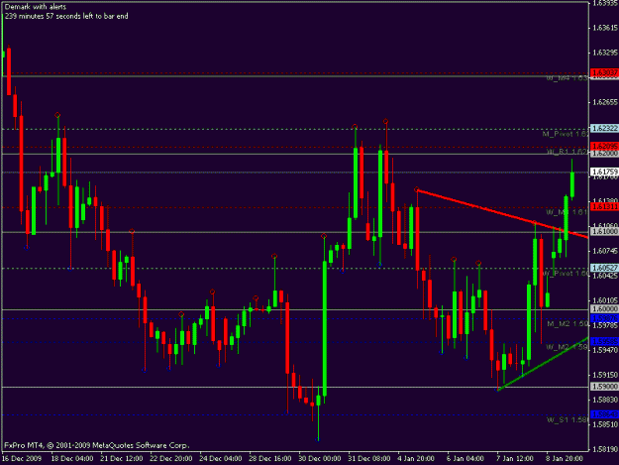The width and height of the screenshot is (619, 465).
Task: Click the 1.59785 price scale value
Action: click(x=605, y=325)
